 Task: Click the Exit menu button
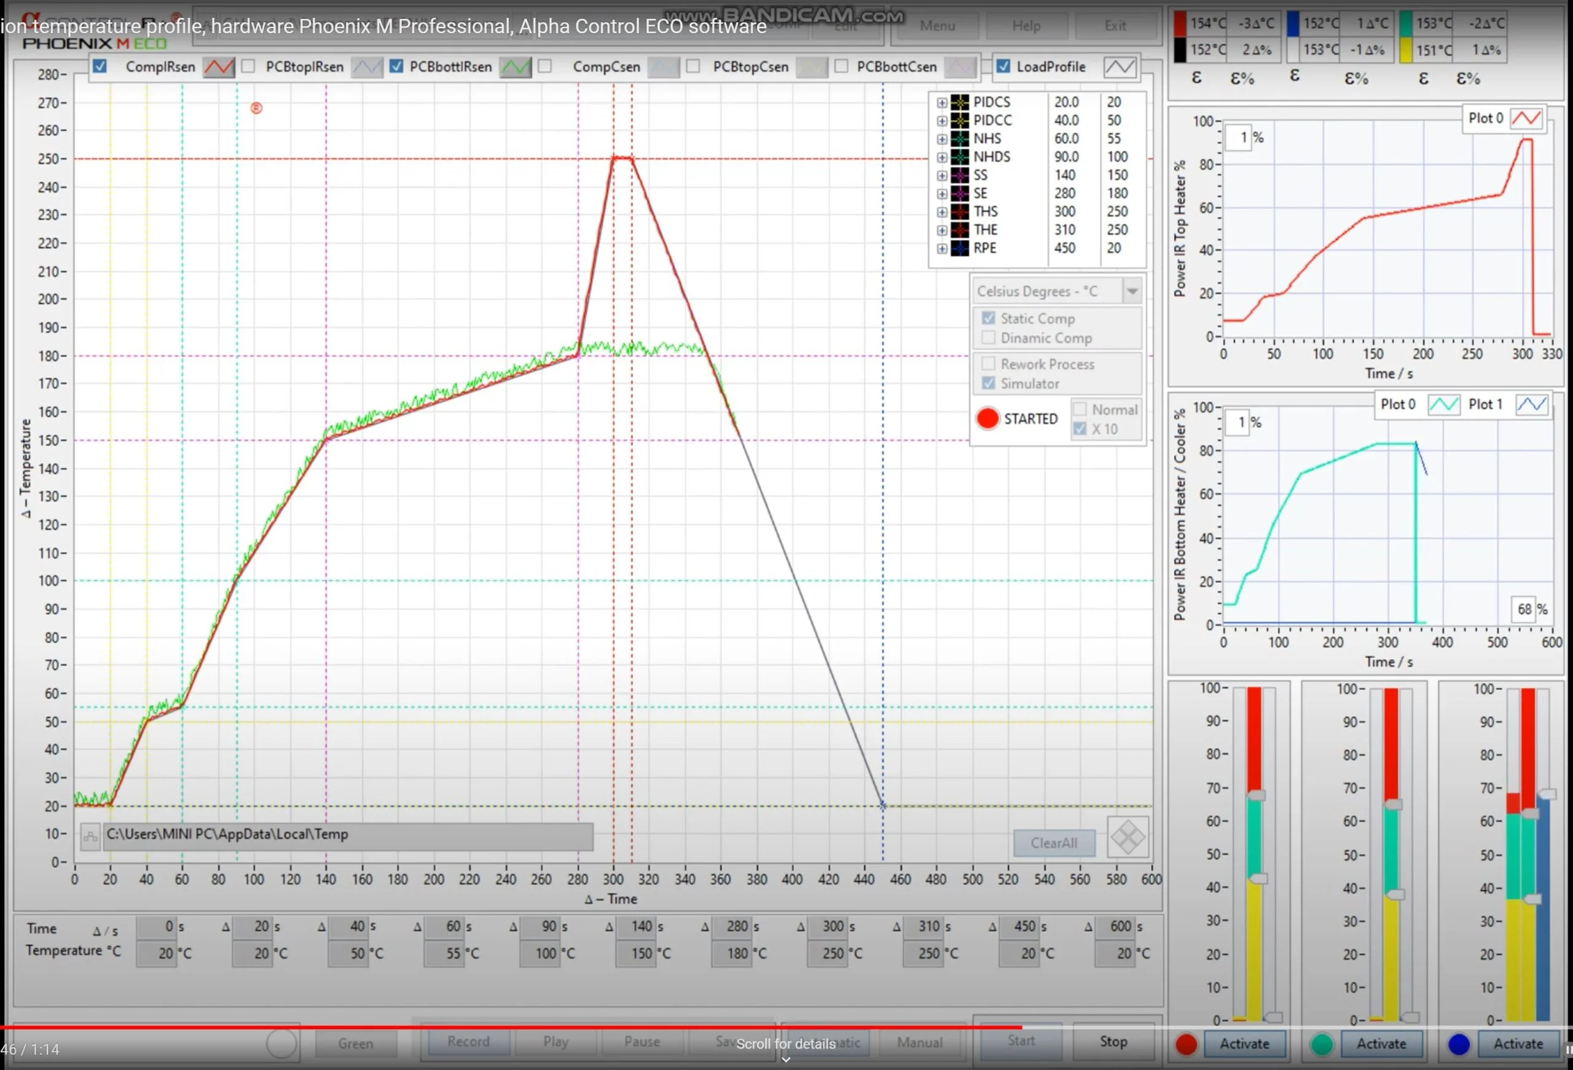click(1115, 26)
